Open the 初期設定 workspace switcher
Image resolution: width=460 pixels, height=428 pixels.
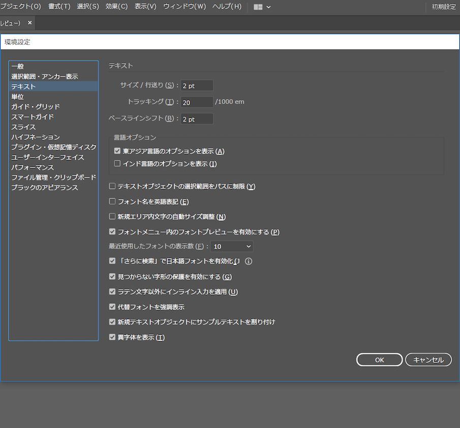(444, 7)
